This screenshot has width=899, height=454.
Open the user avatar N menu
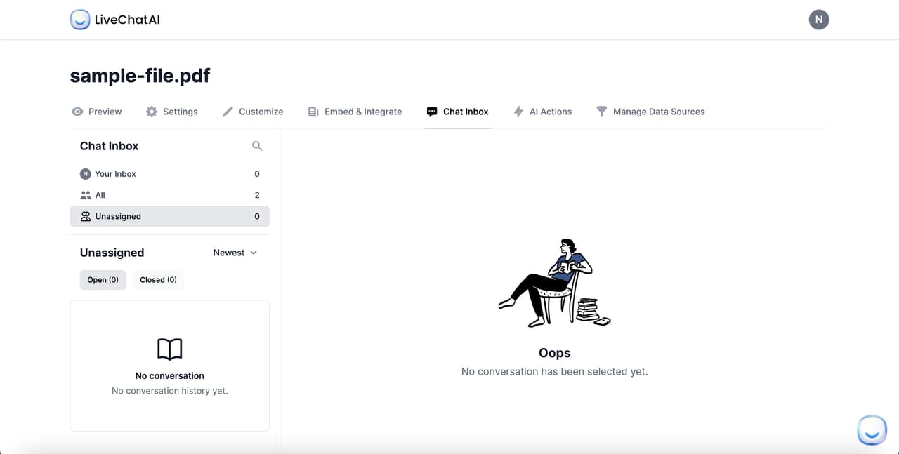pyautogui.click(x=819, y=20)
